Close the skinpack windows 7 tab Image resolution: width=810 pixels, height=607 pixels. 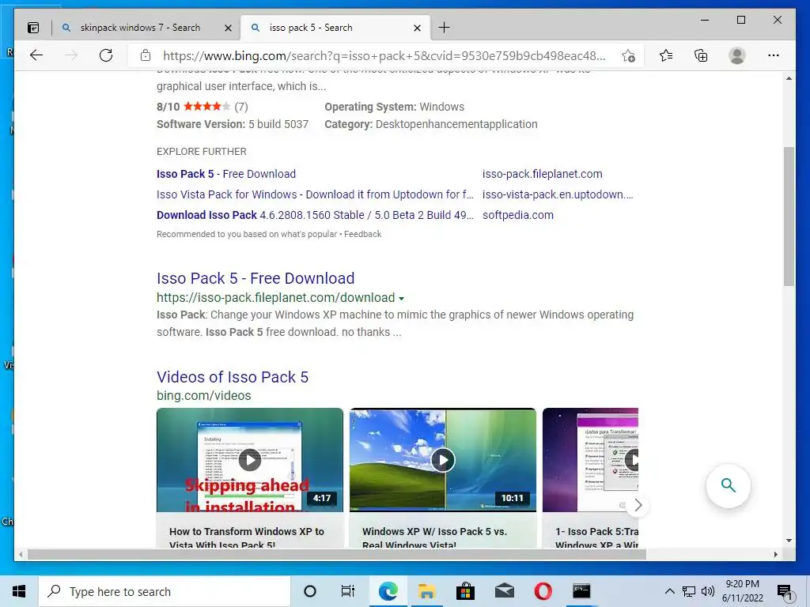pyautogui.click(x=228, y=28)
